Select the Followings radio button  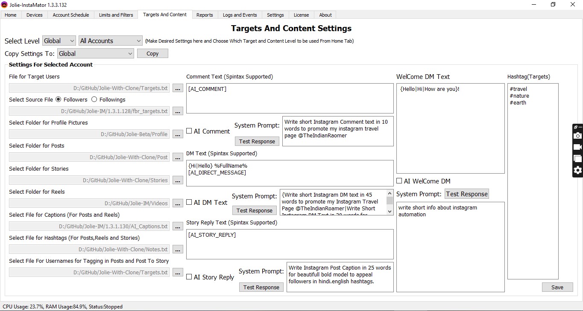[94, 99]
